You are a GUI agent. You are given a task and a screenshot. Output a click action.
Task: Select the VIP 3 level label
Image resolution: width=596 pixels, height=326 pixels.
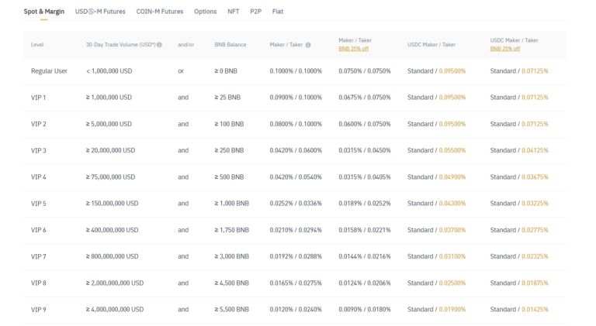[x=38, y=150]
